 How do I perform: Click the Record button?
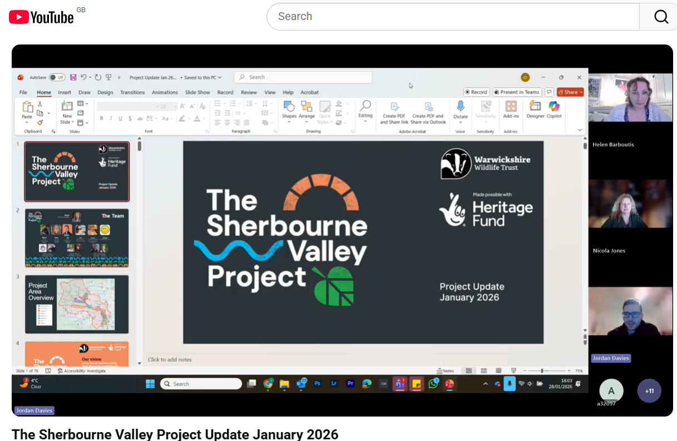pos(476,92)
